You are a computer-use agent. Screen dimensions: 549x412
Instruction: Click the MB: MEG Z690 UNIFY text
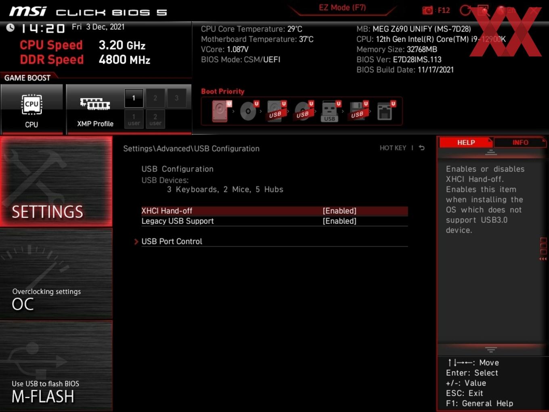[x=414, y=29]
